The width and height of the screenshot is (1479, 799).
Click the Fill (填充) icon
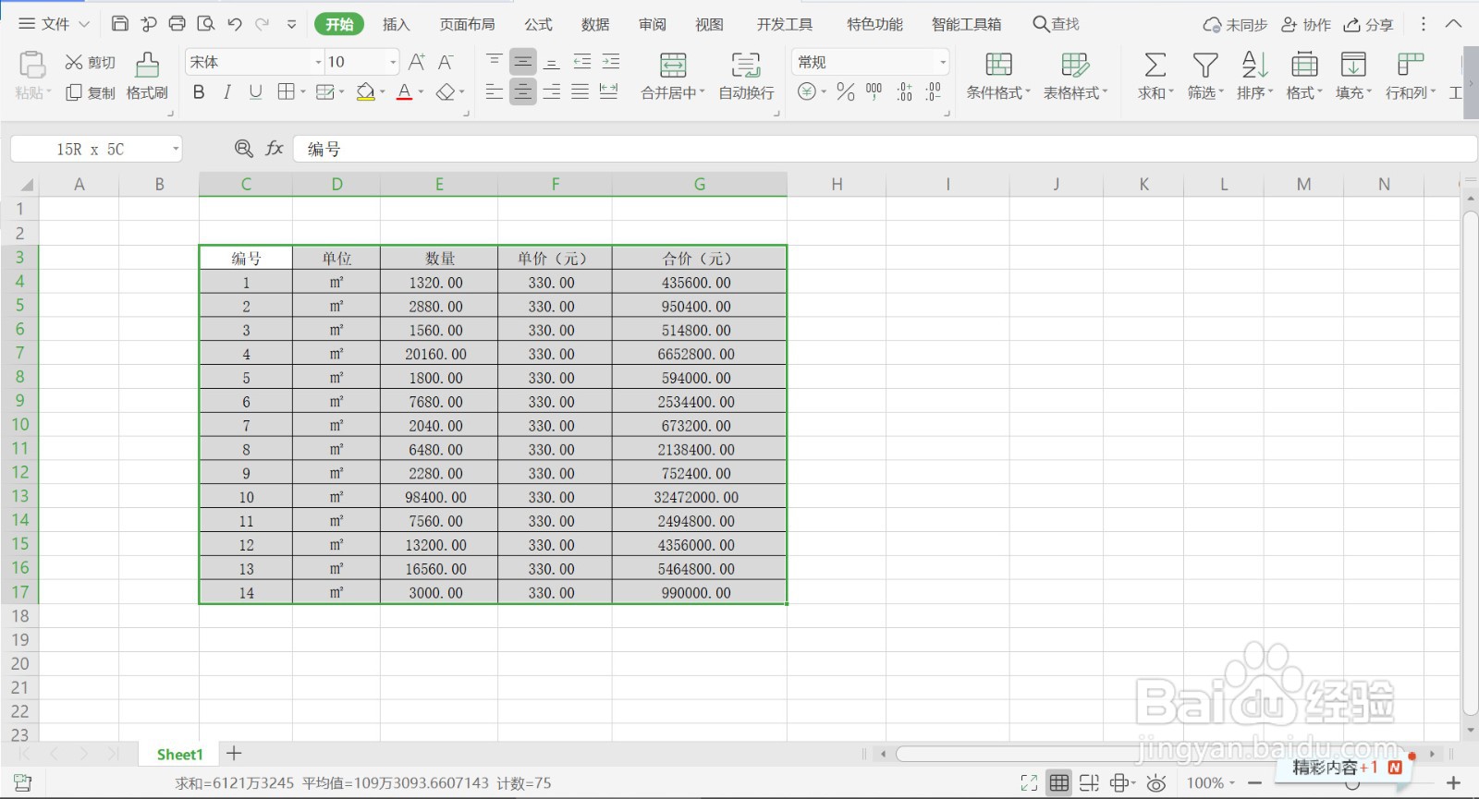click(1353, 65)
